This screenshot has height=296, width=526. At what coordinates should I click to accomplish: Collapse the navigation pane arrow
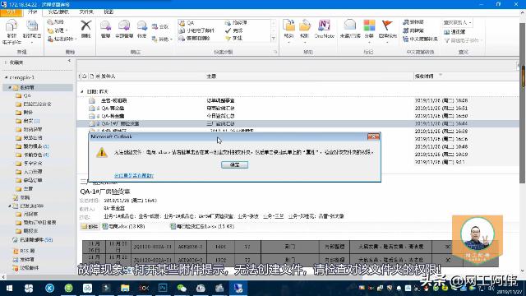coord(69,61)
